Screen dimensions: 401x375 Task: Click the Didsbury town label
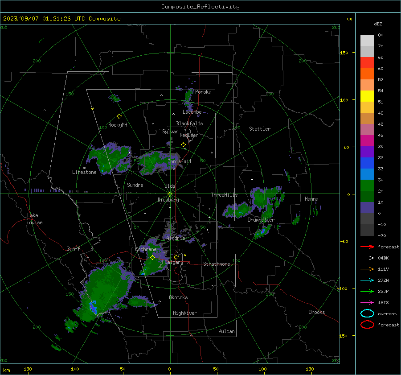pyautogui.click(x=168, y=200)
